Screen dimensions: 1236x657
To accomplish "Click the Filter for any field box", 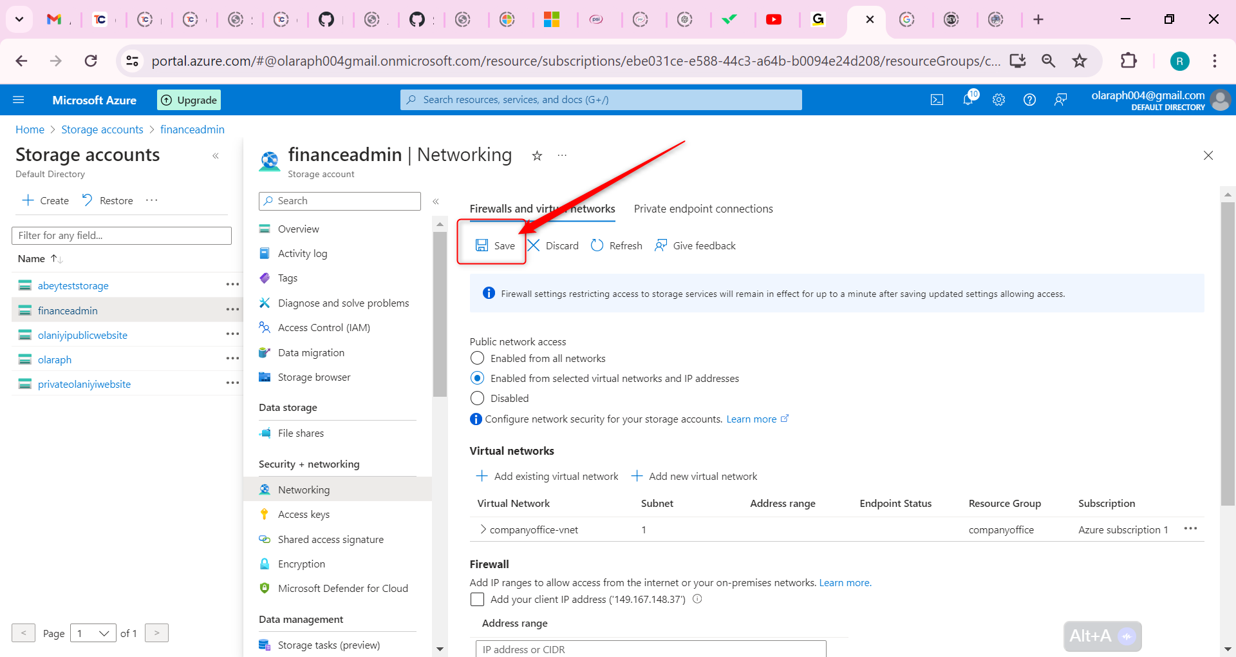I will coord(122,235).
